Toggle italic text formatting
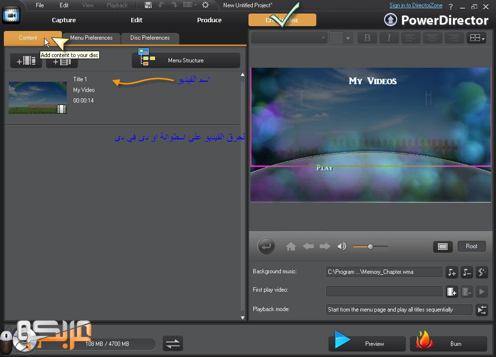The image size is (496, 357). 389,38
